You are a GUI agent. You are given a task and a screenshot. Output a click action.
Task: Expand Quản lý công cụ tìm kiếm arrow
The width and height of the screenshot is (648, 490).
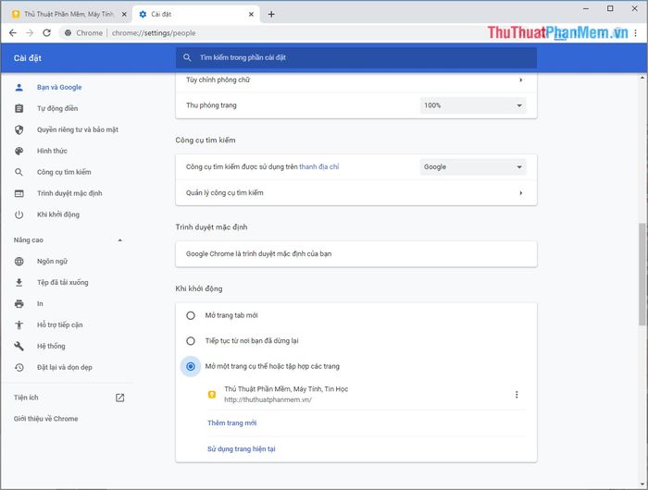pyautogui.click(x=520, y=193)
